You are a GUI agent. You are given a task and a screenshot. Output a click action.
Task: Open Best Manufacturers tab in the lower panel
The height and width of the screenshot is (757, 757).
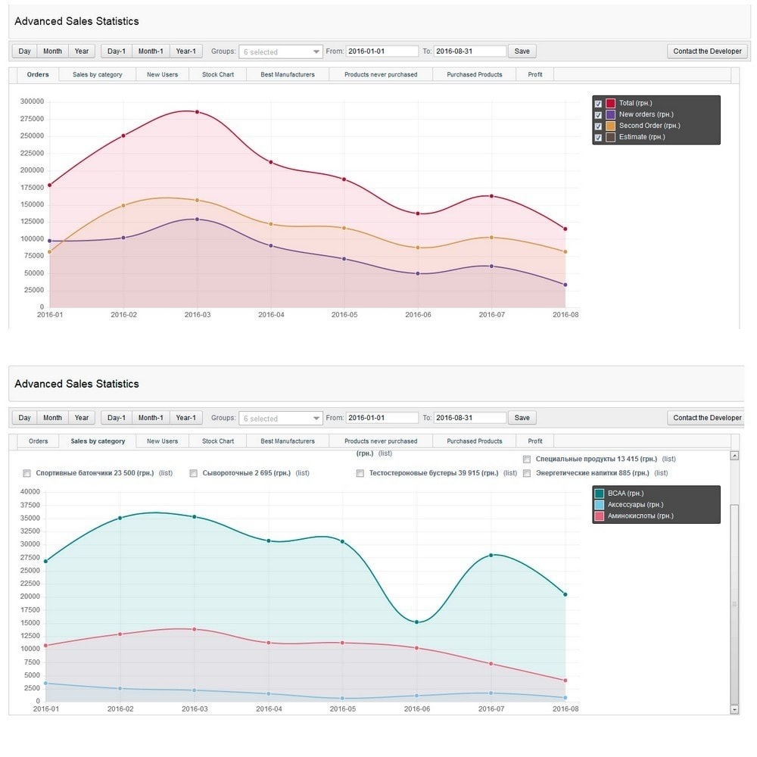(288, 441)
